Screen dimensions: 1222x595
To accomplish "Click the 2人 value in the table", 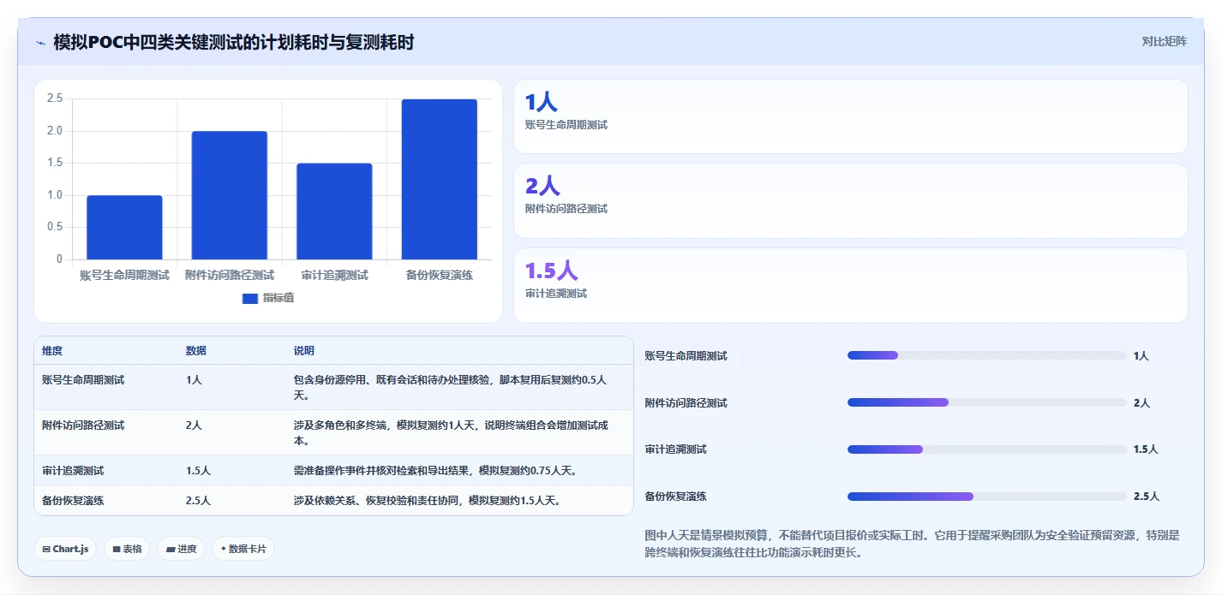I will [194, 425].
